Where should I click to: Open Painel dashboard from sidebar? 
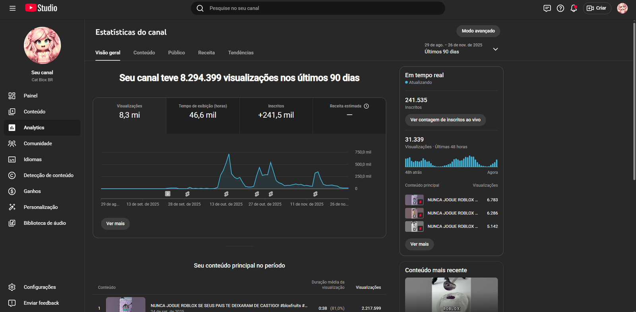[31, 96]
